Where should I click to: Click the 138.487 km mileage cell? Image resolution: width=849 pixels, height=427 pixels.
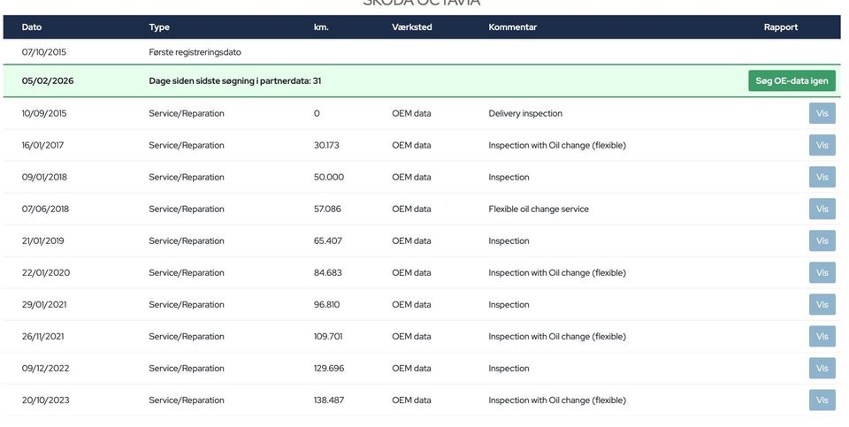[x=327, y=400]
